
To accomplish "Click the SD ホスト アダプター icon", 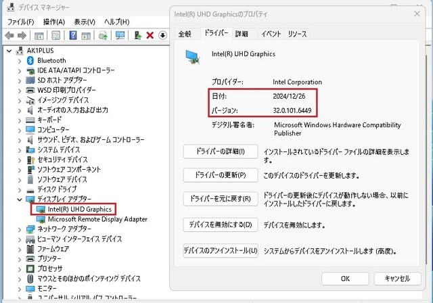I will (x=30, y=80).
